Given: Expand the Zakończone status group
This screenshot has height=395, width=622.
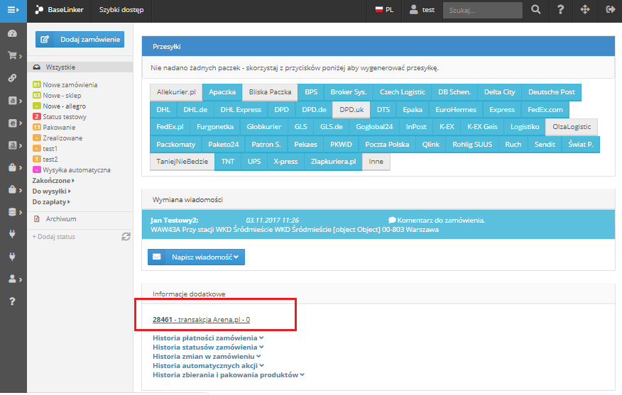Looking at the screenshot, I should 53,181.
